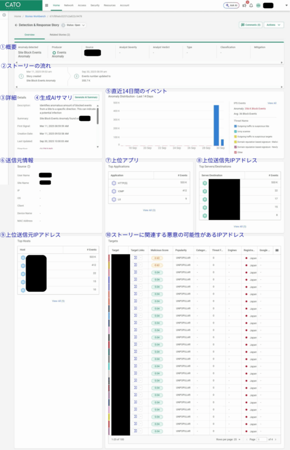This screenshot has width=290, height=450.
Task: Click the Page number input field
Action: [x=262, y=439]
